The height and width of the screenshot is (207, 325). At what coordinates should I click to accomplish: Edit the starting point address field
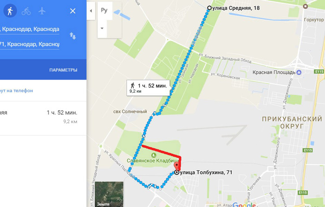(x=30, y=29)
